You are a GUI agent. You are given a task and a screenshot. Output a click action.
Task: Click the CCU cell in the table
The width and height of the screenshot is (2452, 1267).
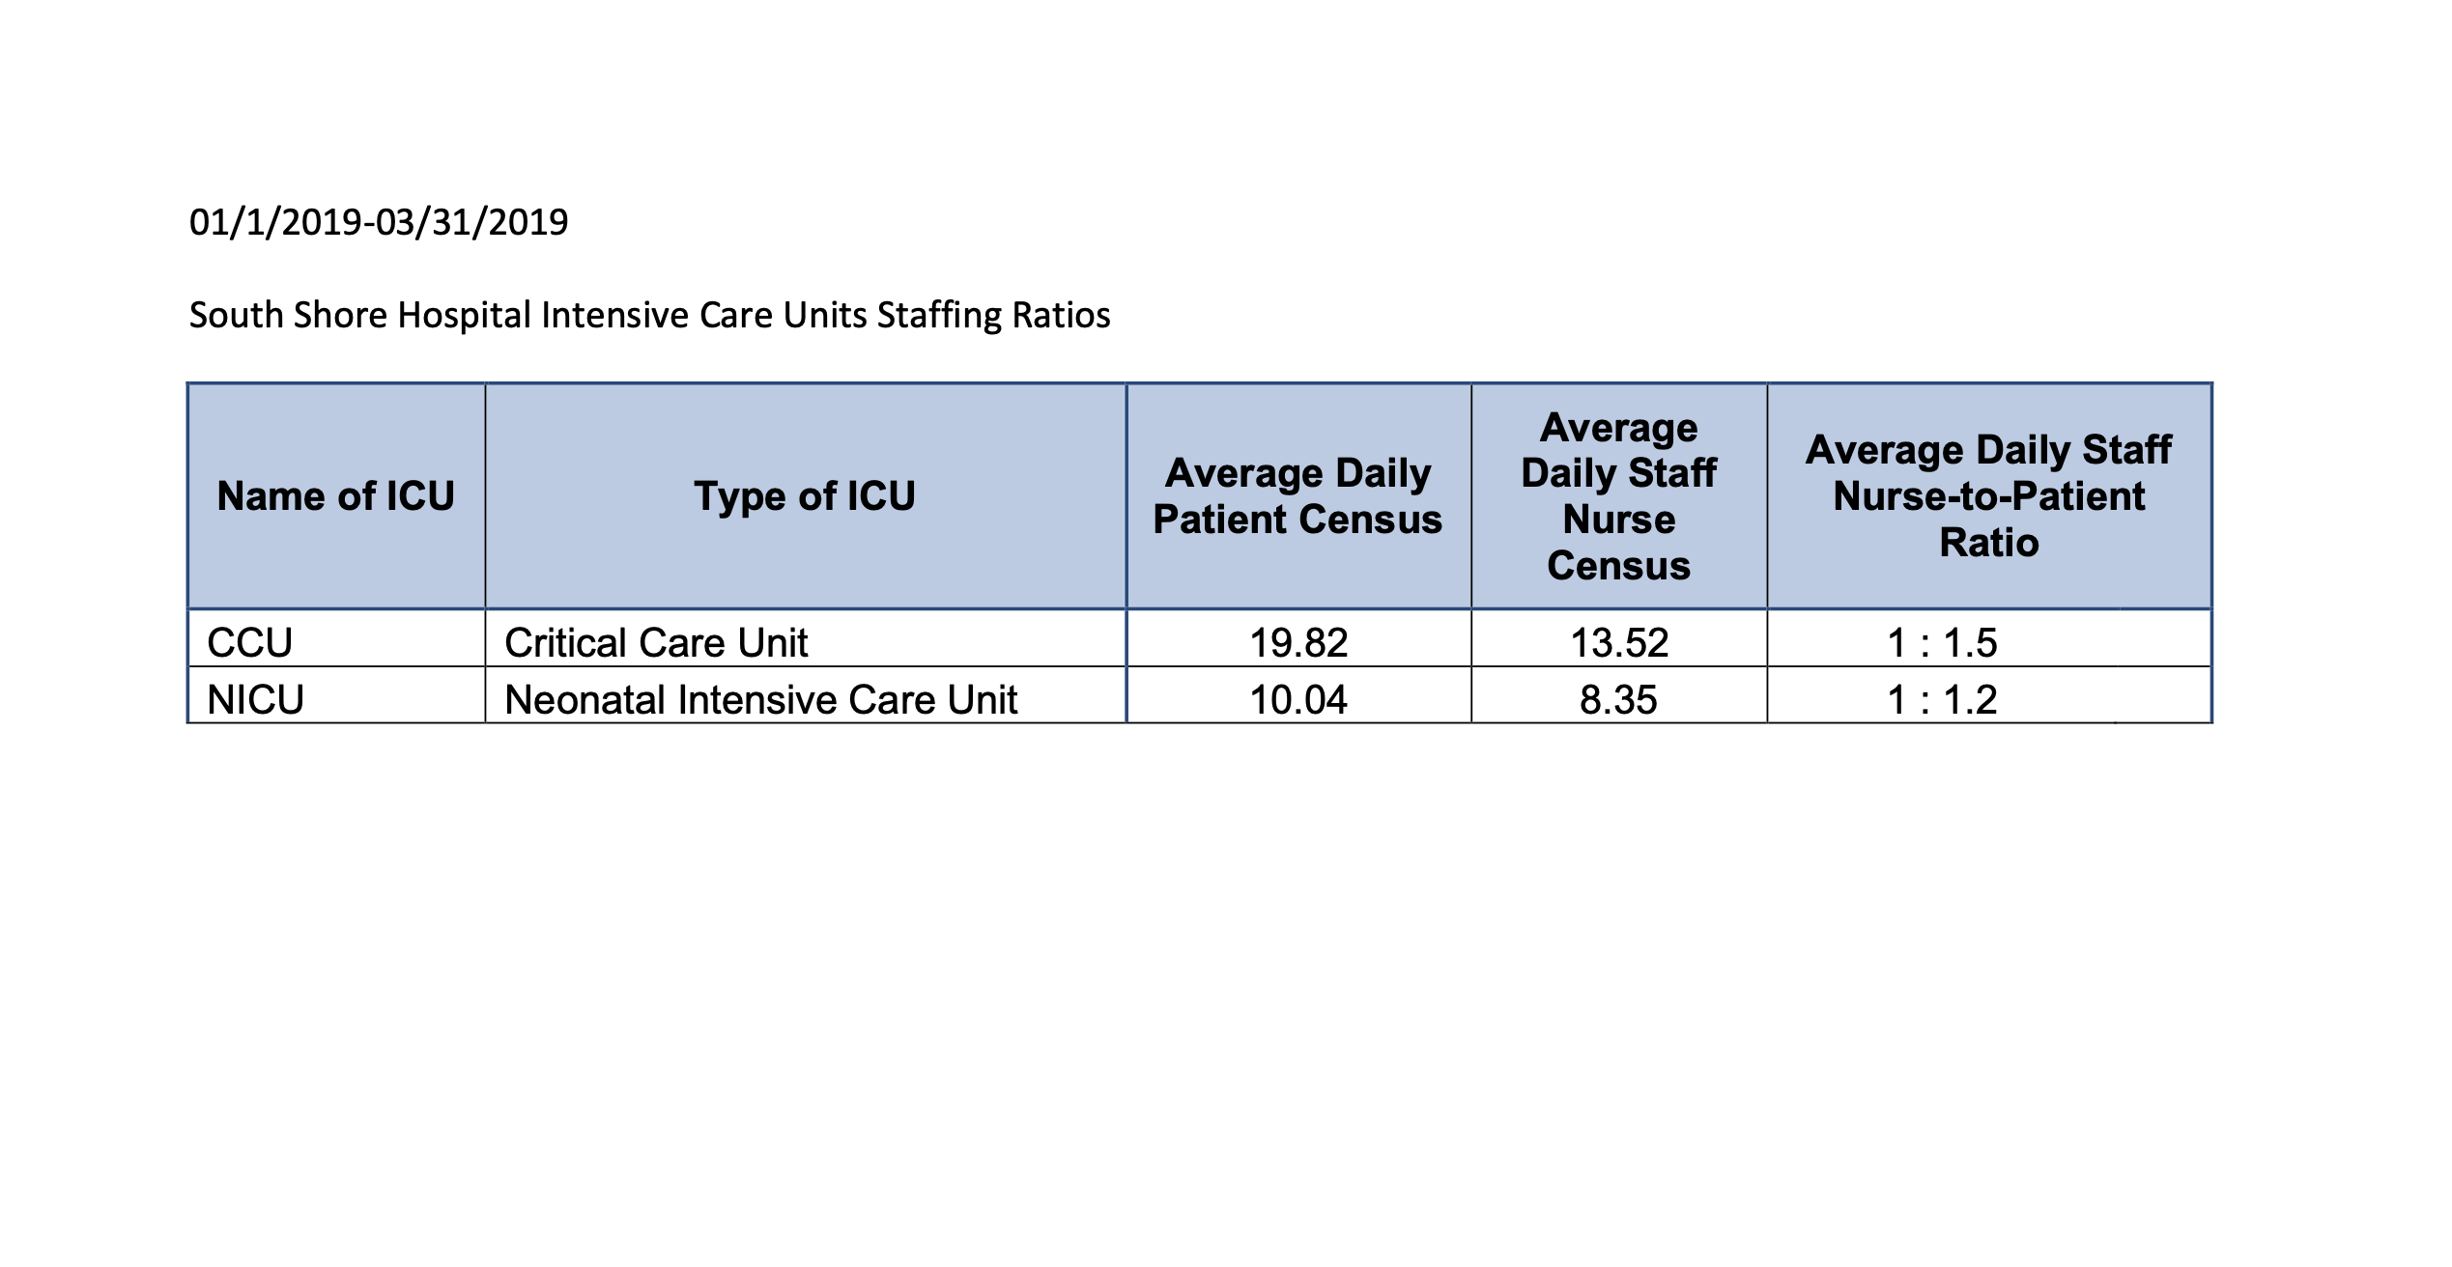click(250, 643)
